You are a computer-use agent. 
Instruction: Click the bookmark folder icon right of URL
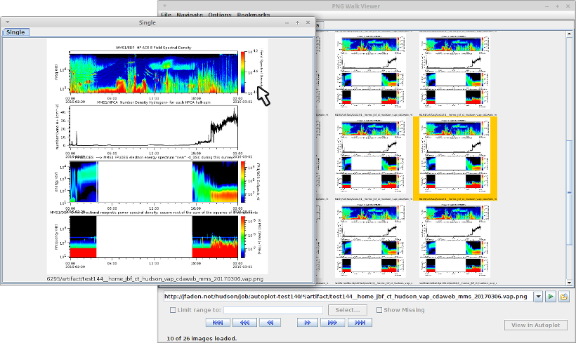[x=563, y=297]
